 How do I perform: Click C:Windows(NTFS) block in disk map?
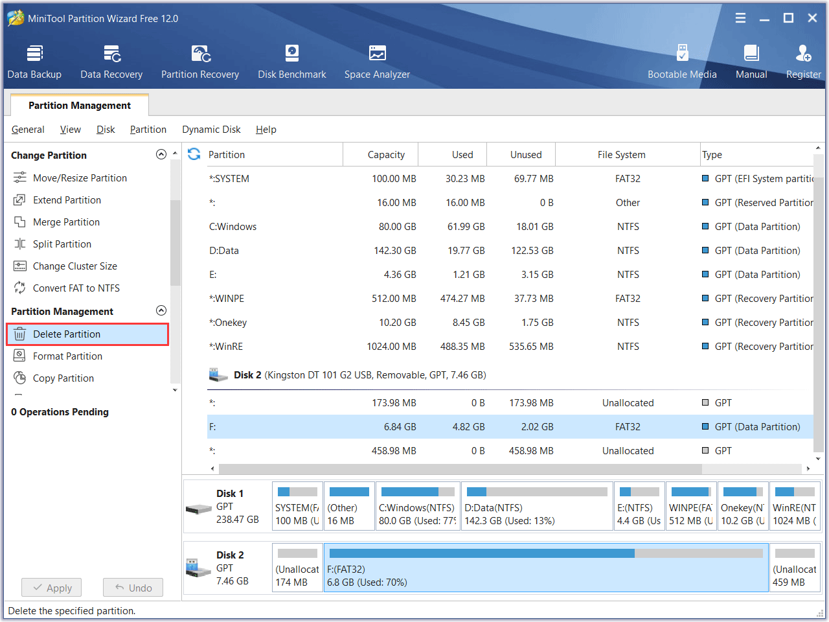[x=418, y=506]
